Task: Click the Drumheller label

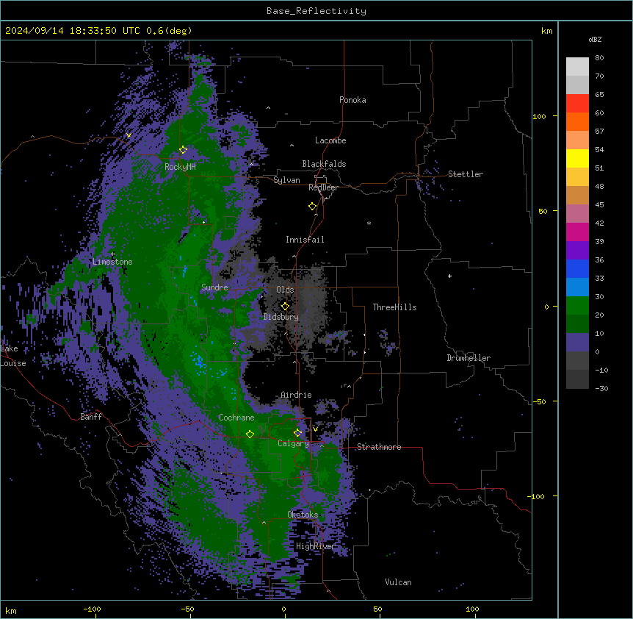Action: [469, 358]
